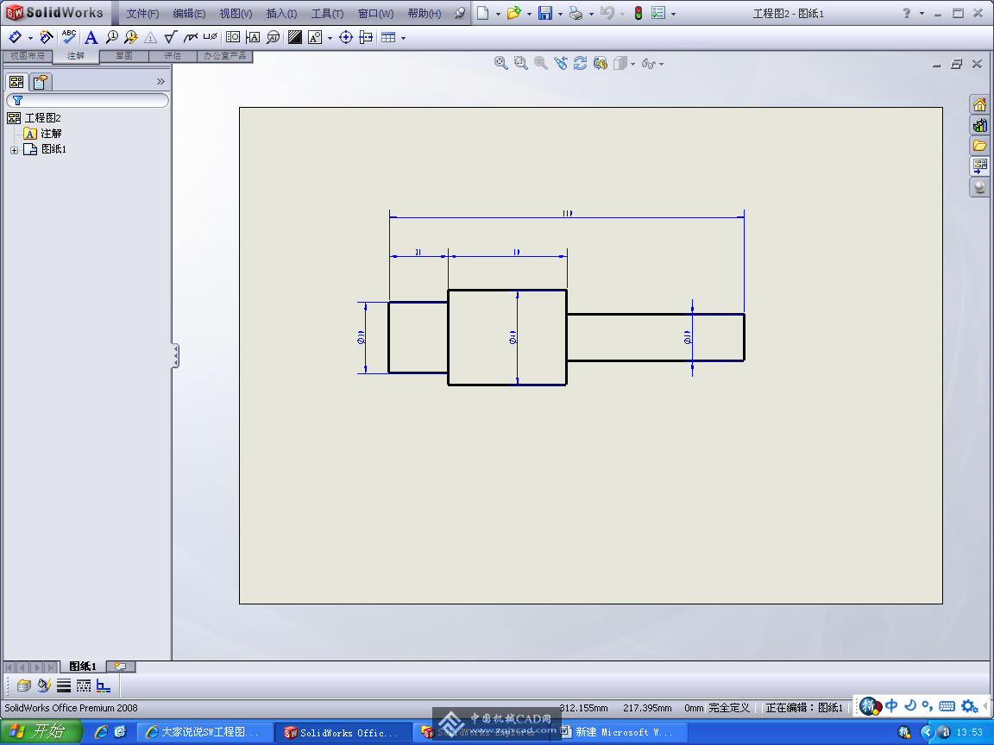Viewport: 994px width, 745px height.
Task: Open the 编辑(E) menu
Action: 189,13
